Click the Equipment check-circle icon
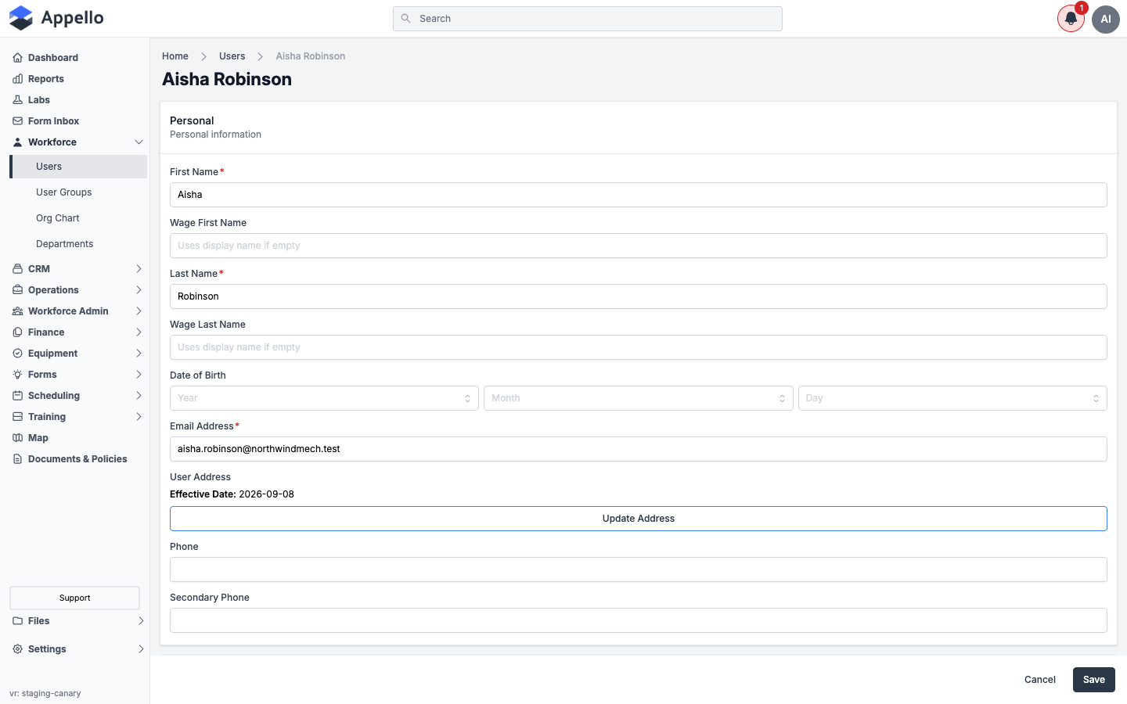 click(x=17, y=354)
